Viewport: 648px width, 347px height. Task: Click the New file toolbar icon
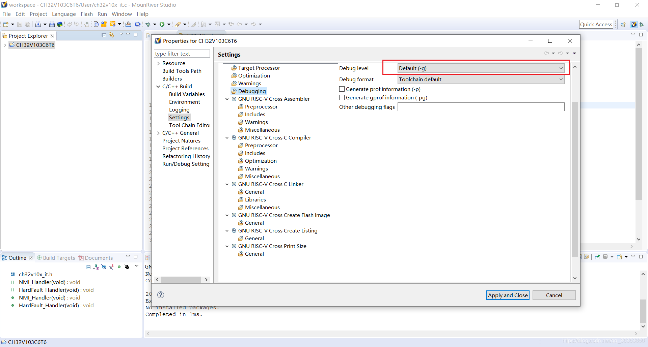click(x=6, y=24)
